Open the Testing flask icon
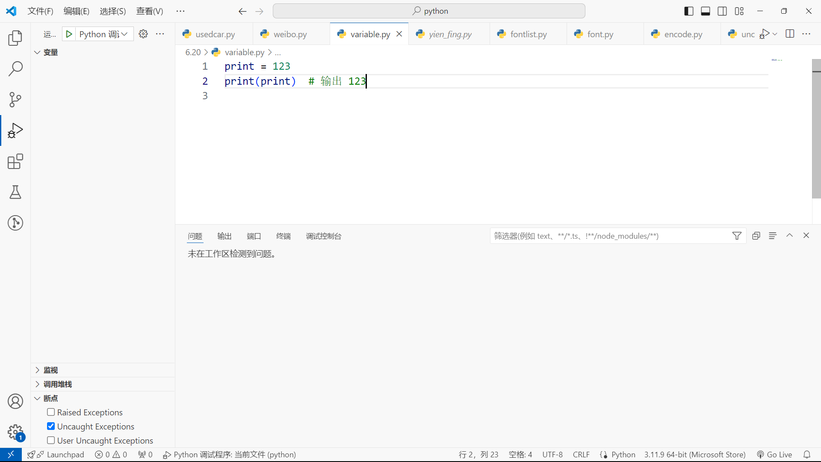This screenshot has height=462, width=821. point(15,192)
